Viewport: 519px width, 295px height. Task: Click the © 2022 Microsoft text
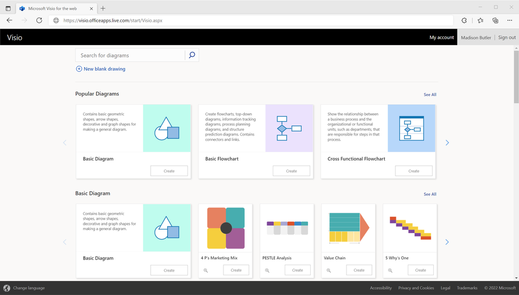500,288
